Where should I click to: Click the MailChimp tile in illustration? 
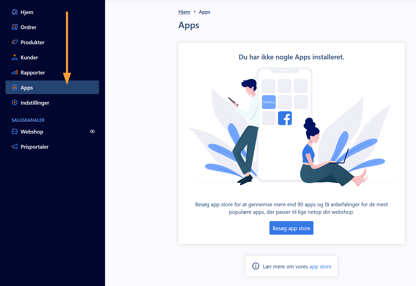269,102
